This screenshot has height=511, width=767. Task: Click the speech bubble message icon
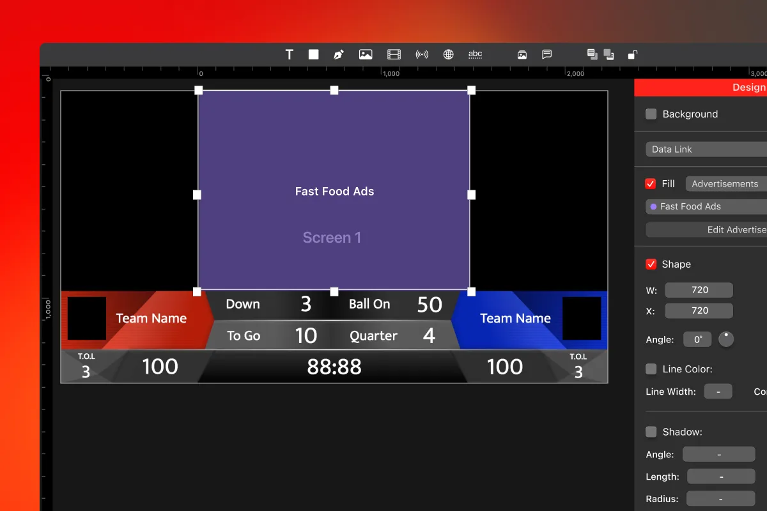(x=547, y=55)
